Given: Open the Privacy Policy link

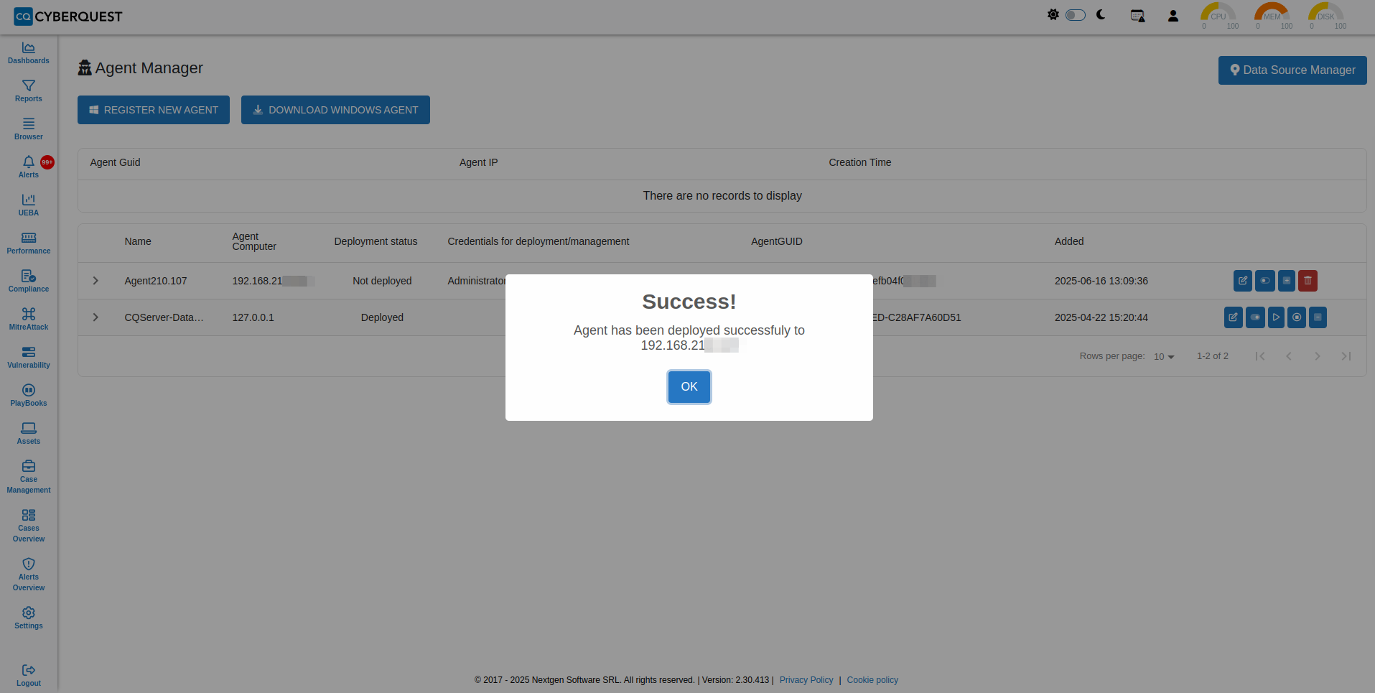Looking at the screenshot, I should 806,680.
